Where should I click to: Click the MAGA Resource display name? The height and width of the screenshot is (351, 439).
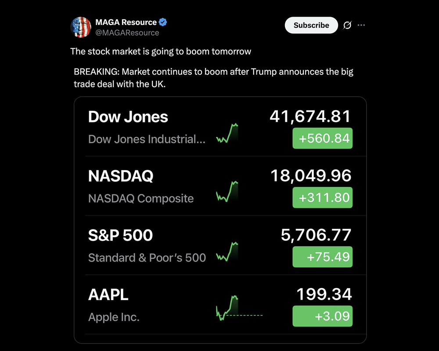click(126, 22)
